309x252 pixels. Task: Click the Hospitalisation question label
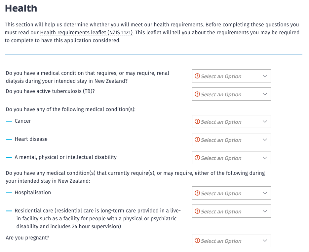[33, 193]
